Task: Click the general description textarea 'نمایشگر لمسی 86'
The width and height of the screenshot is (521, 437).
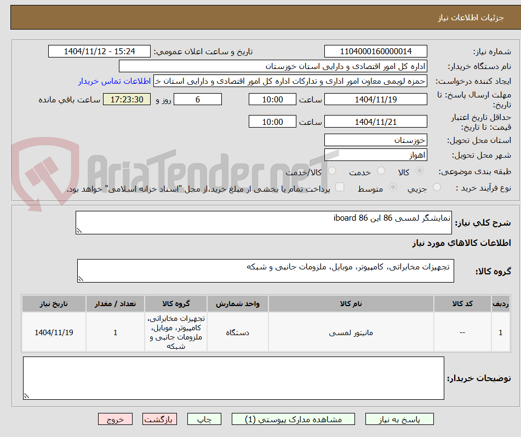Action: (264, 222)
